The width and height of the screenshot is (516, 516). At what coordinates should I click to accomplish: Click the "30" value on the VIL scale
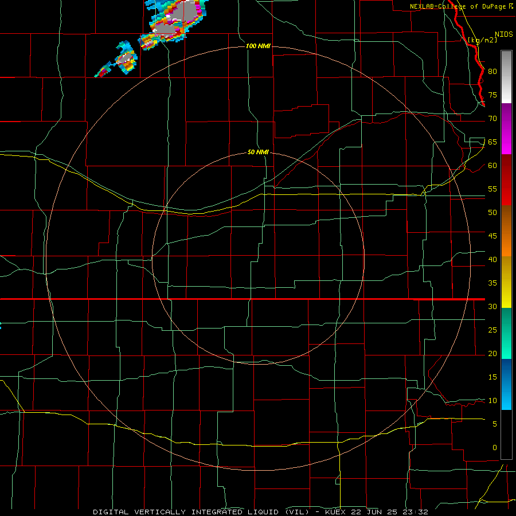(492, 306)
